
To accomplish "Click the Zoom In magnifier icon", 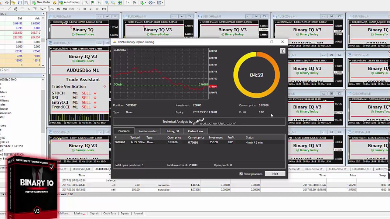I will 107,2.
